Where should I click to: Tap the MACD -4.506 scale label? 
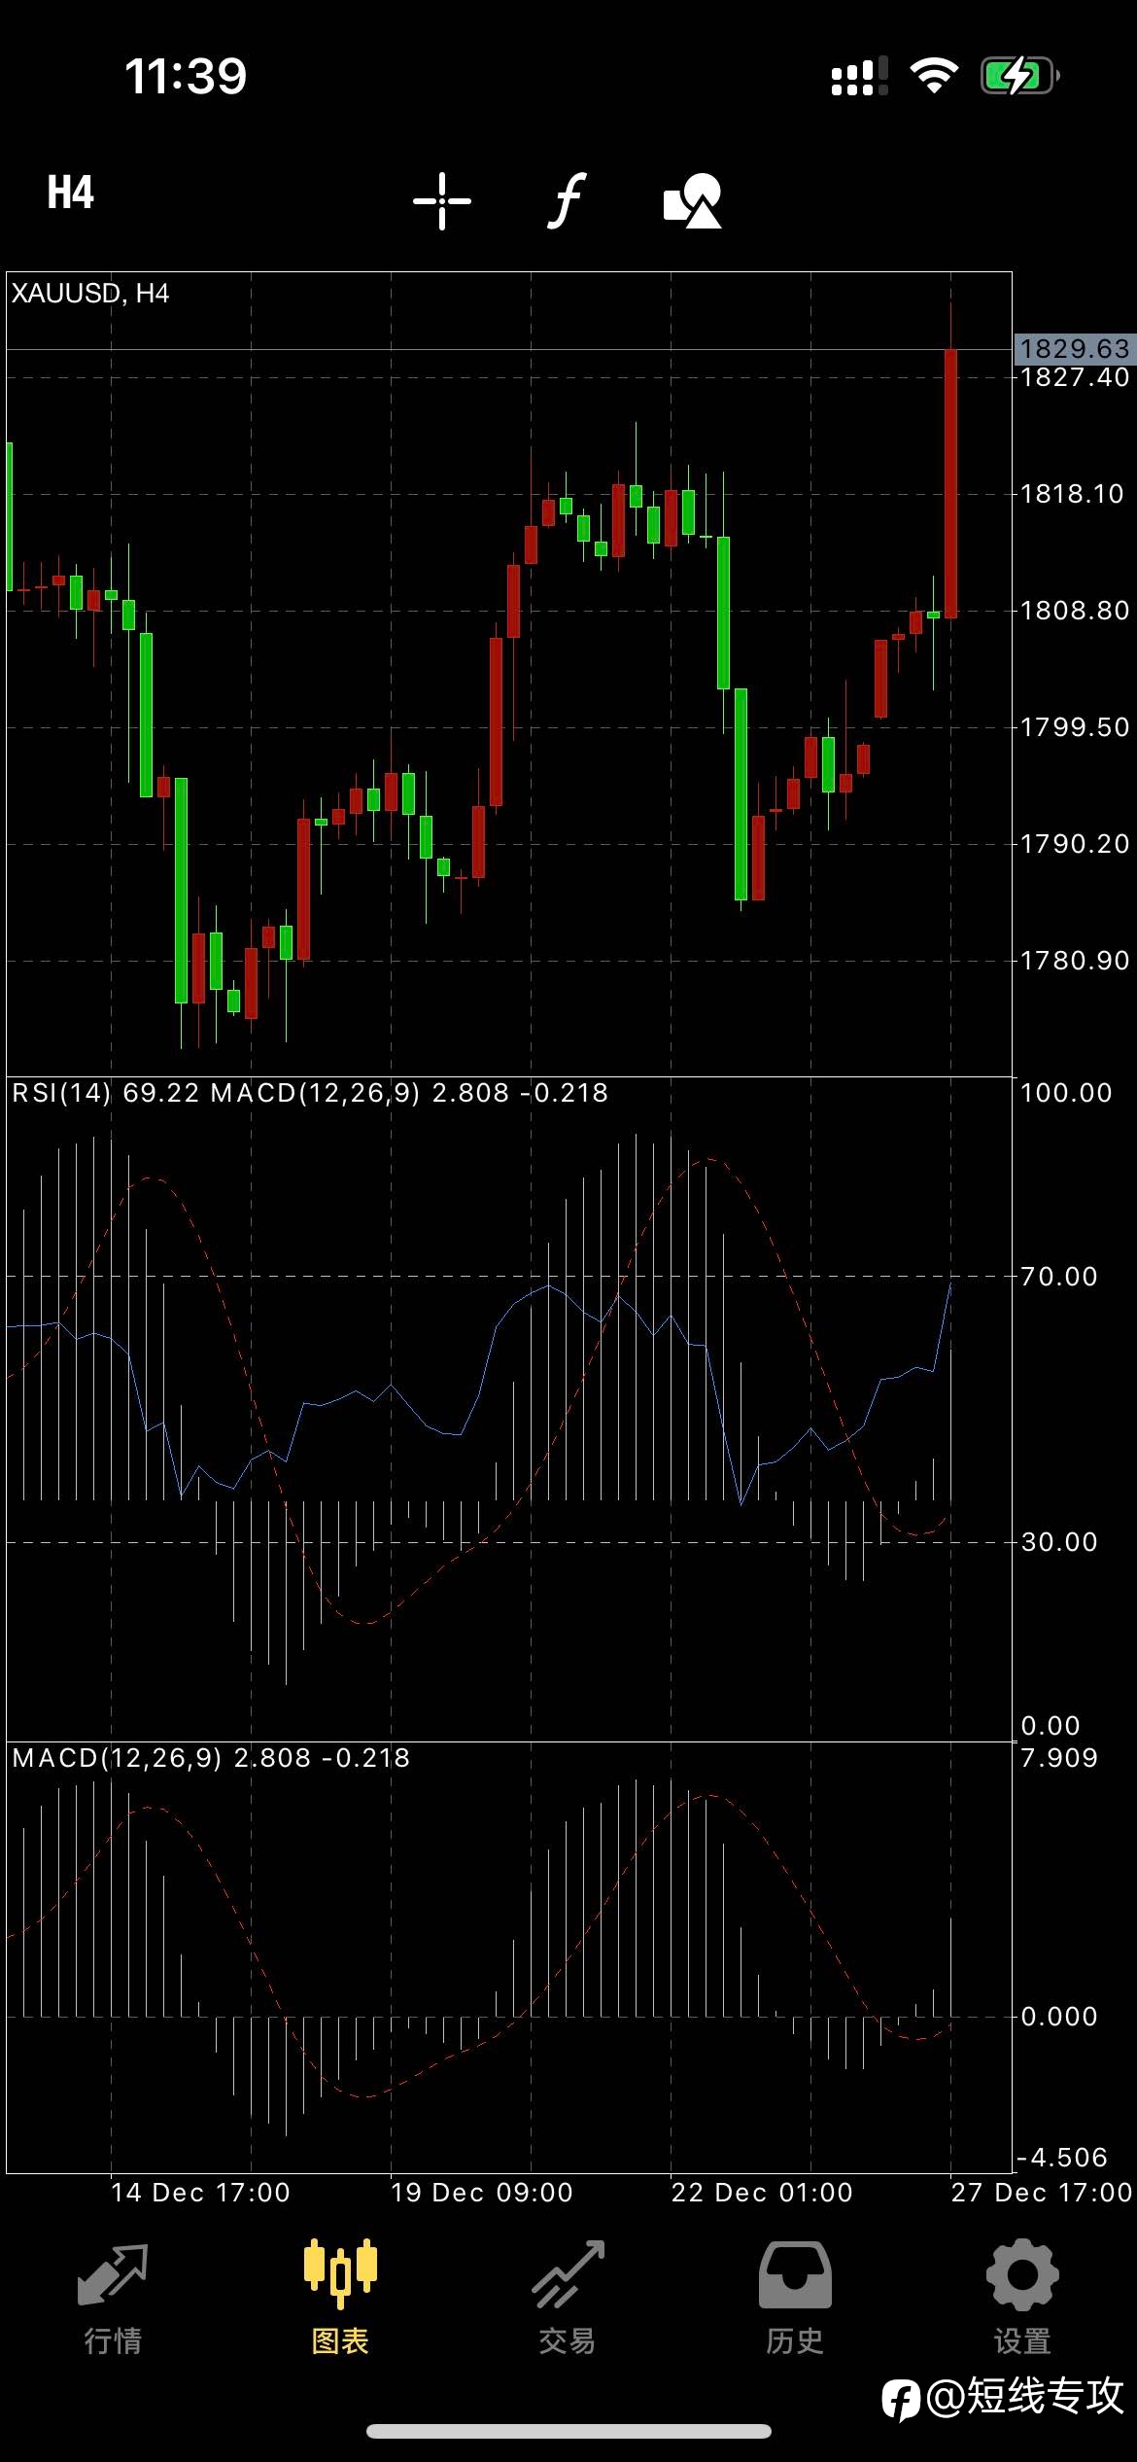pyautogui.click(x=1062, y=2158)
